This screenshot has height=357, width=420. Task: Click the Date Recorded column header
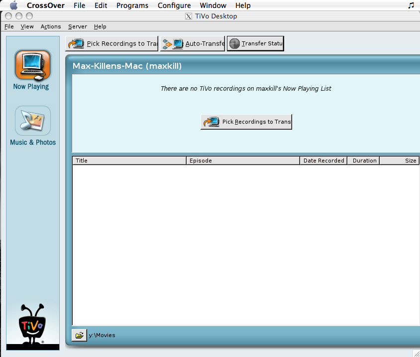pos(323,160)
